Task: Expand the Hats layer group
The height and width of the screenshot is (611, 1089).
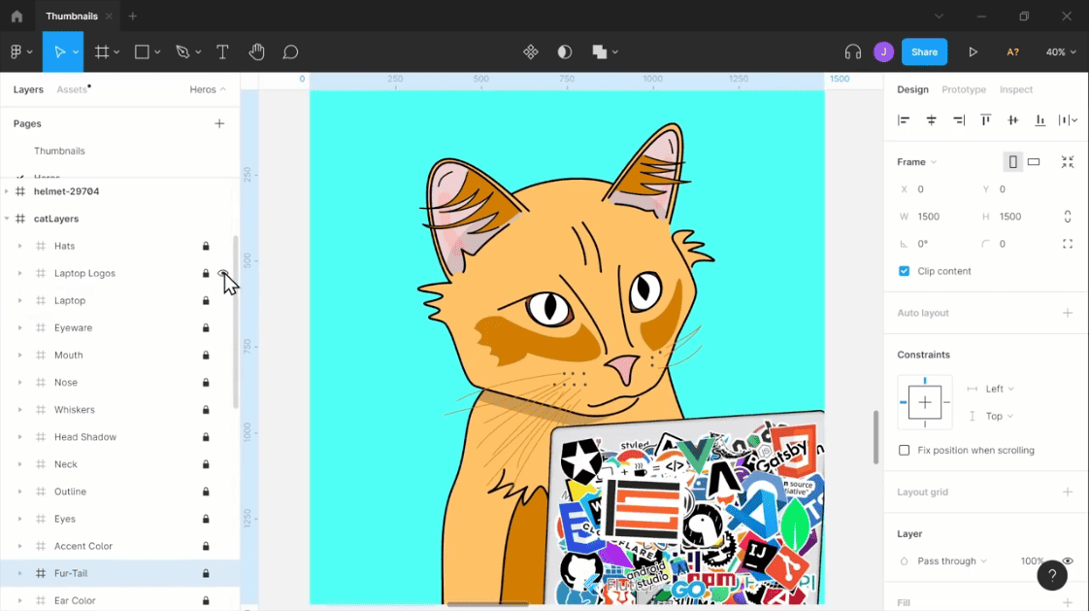Action: (20, 246)
